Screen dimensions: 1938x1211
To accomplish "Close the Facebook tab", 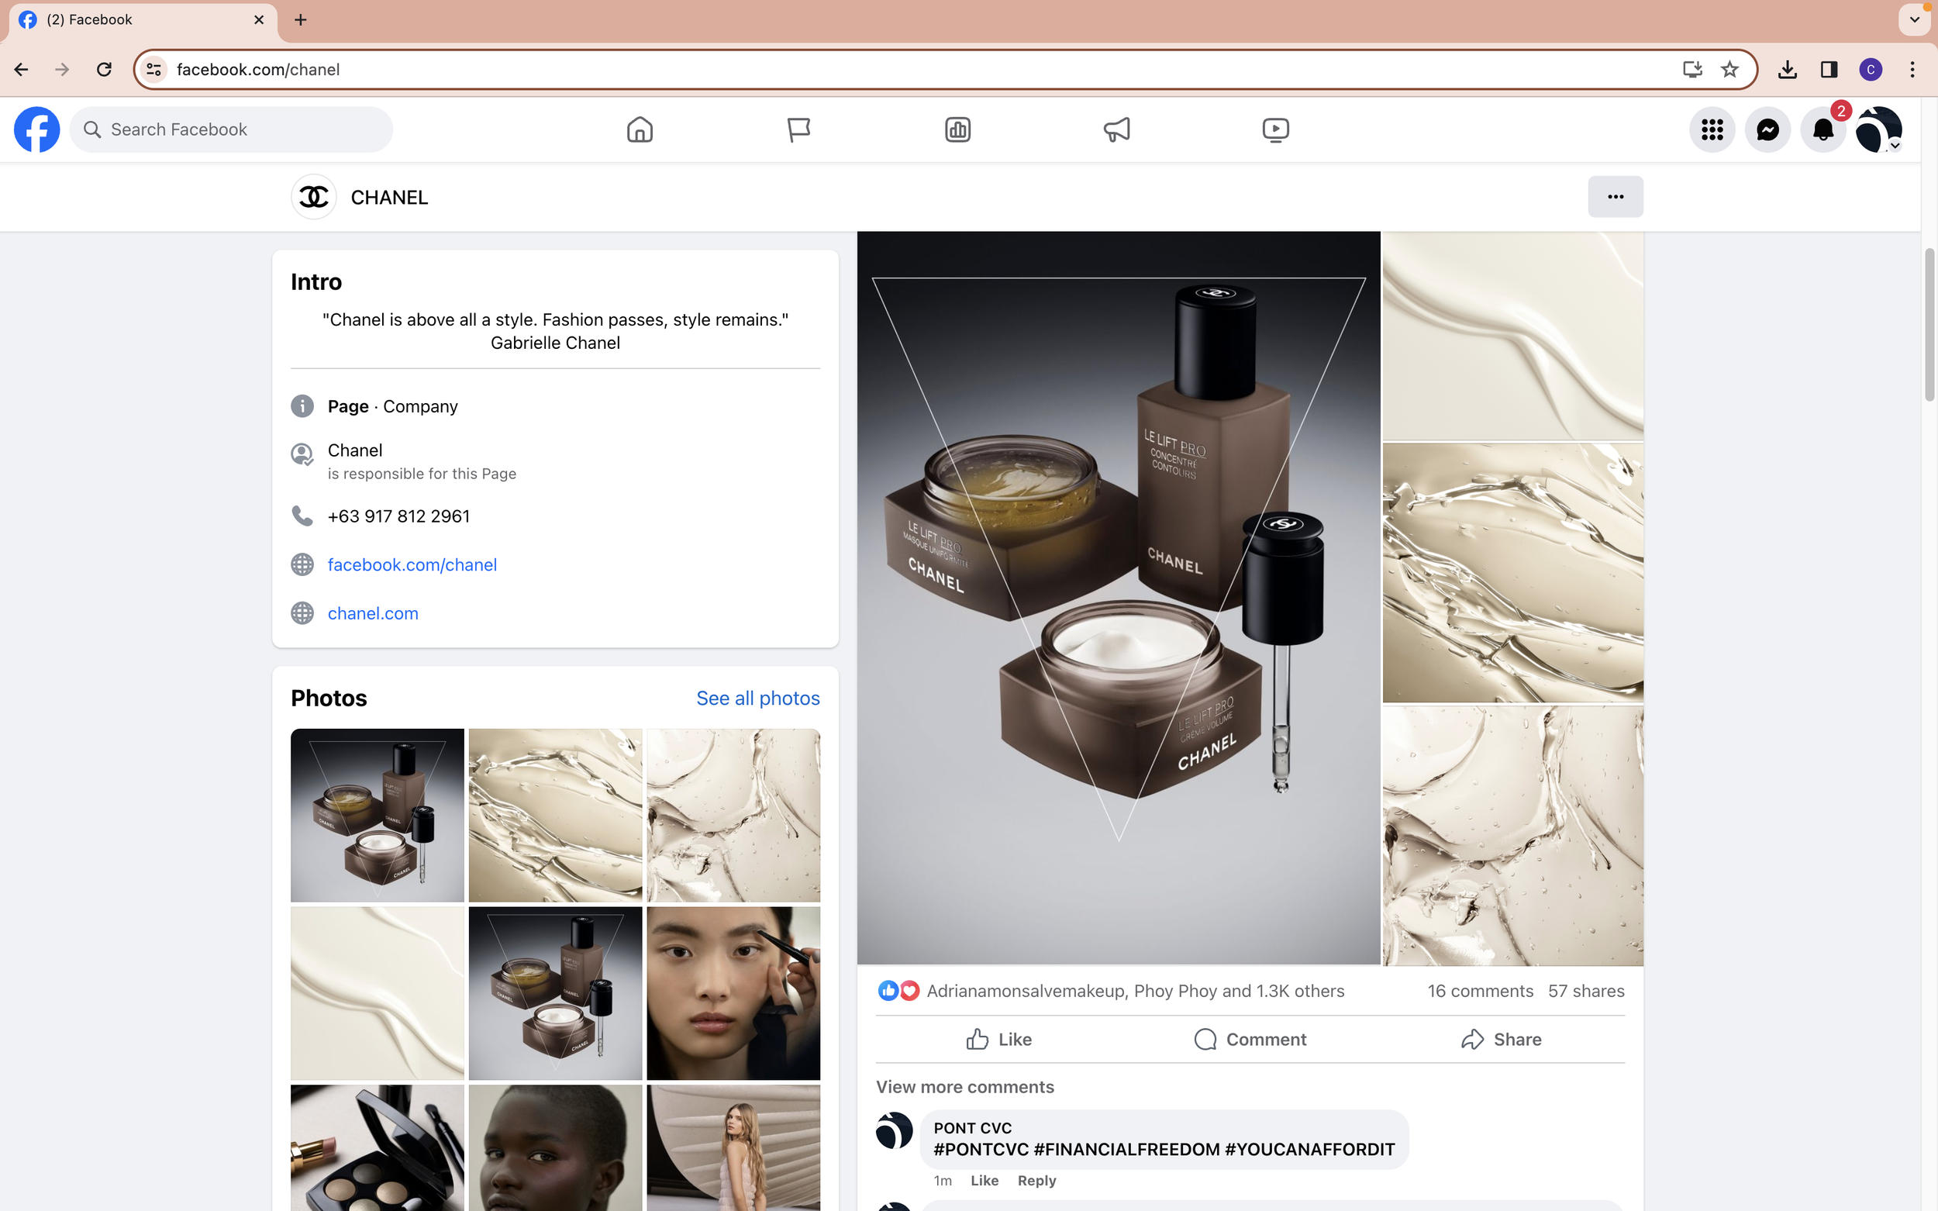I will click(259, 20).
